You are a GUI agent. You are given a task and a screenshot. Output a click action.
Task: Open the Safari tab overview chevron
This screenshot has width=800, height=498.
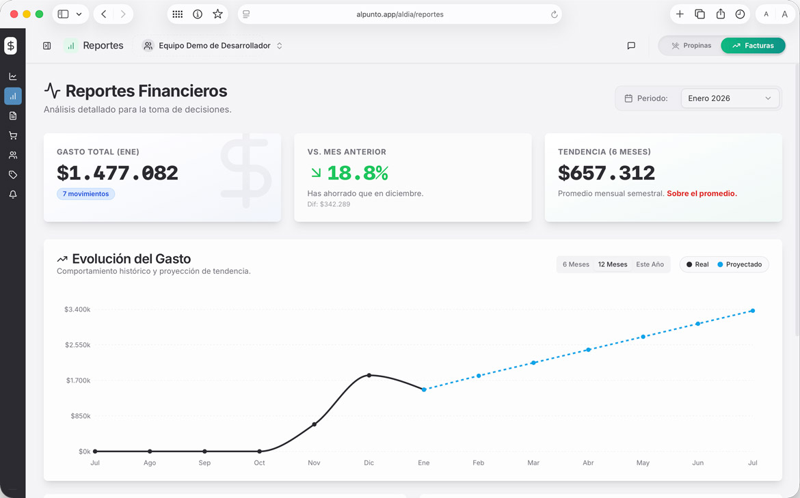[x=79, y=14]
